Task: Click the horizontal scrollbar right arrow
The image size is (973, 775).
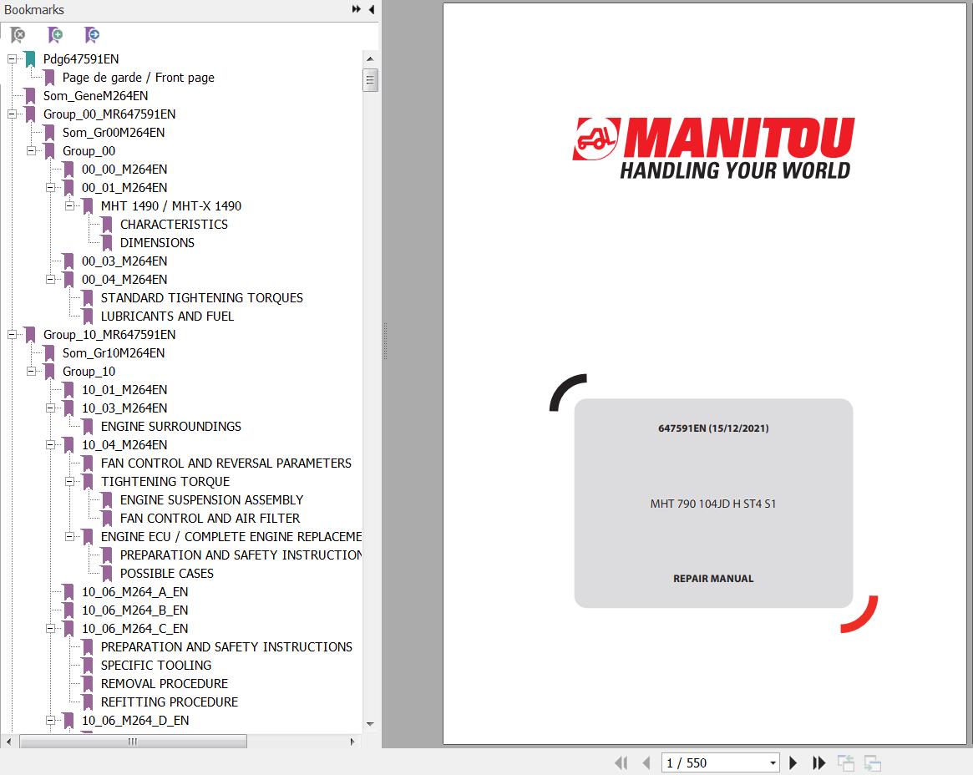Action: (x=352, y=742)
